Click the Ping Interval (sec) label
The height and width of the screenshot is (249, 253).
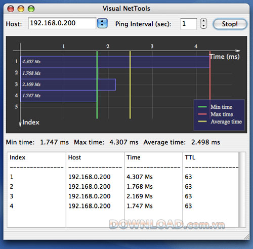click(143, 24)
